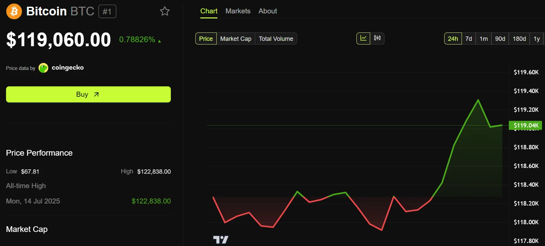This screenshot has width=545, height=246.
Task: Click the Bitcoin BTC title text
Action: (60, 11)
